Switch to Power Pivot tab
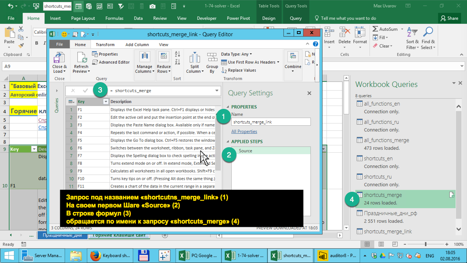 click(238, 18)
